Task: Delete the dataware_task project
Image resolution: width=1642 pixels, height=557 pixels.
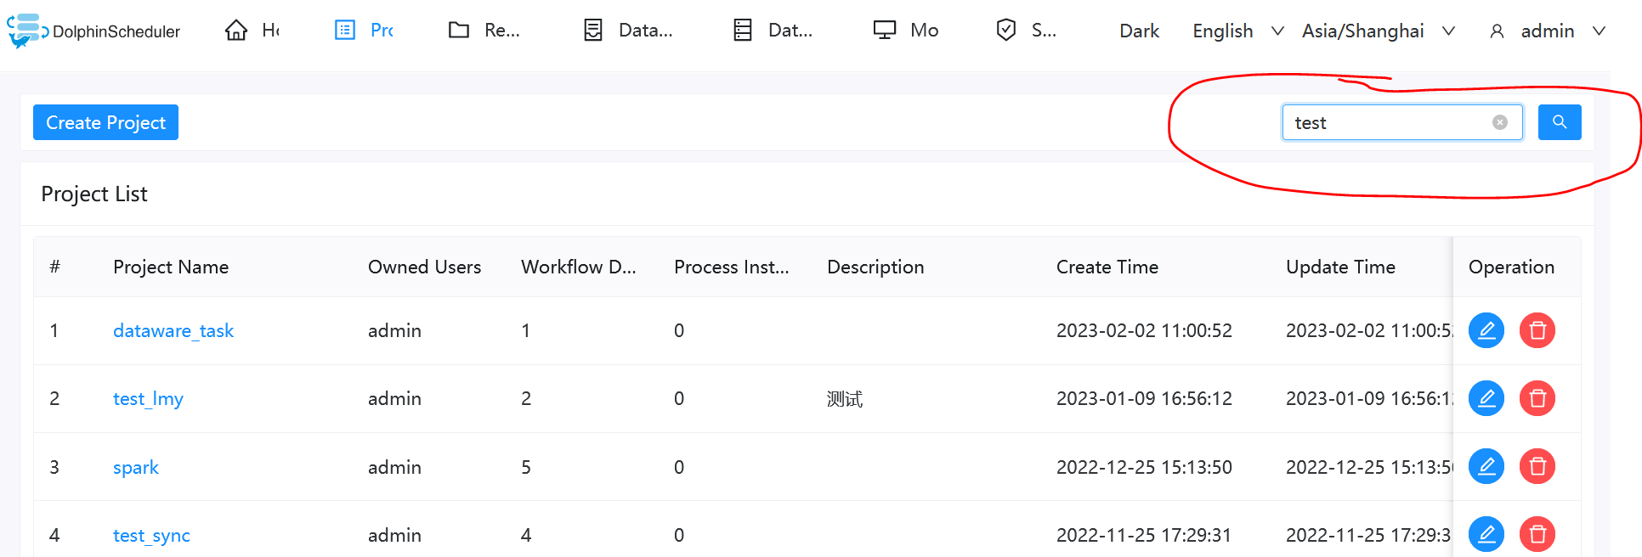Action: [x=1537, y=330]
